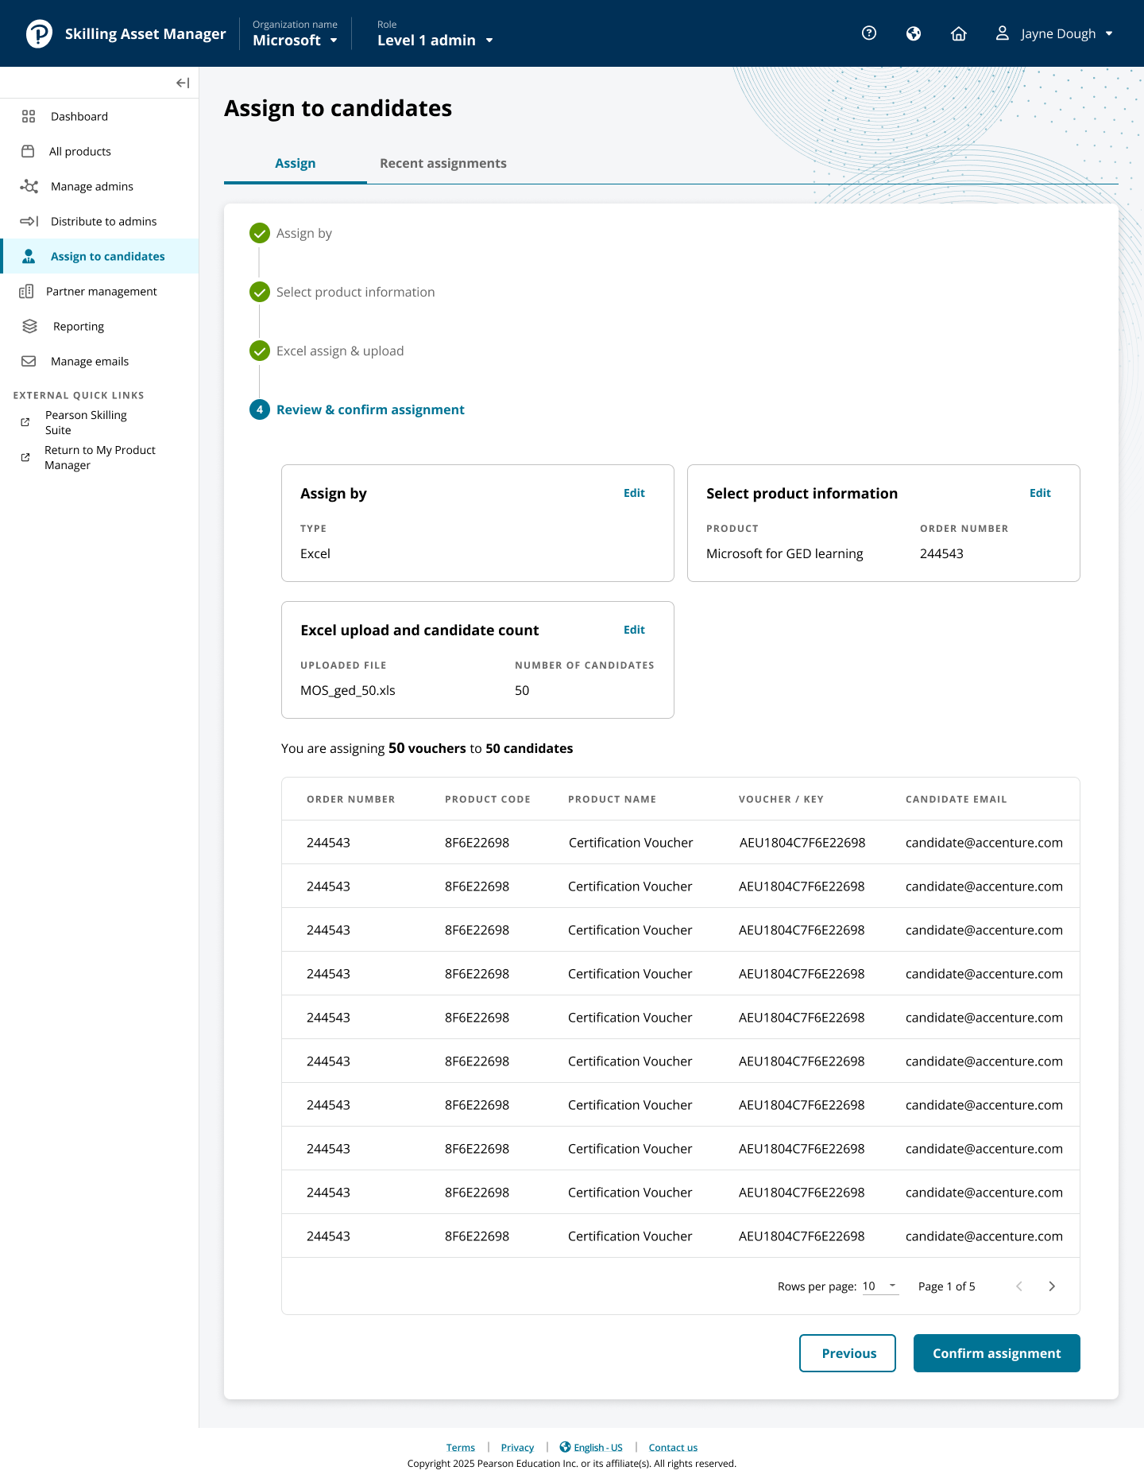The height and width of the screenshot is (1482, 1144).
Task: Click external link icon for My Product Manager
Action: pos(25,457)
